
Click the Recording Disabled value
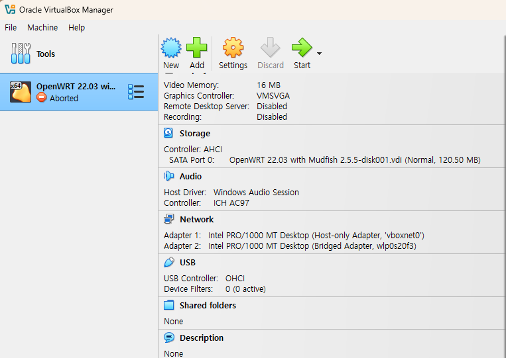point(272,117)
